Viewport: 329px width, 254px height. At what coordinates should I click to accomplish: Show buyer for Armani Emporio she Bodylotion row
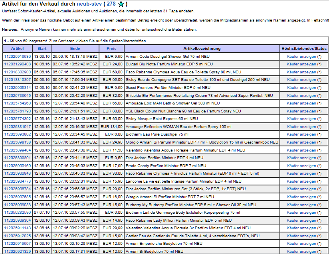point(301,244)
